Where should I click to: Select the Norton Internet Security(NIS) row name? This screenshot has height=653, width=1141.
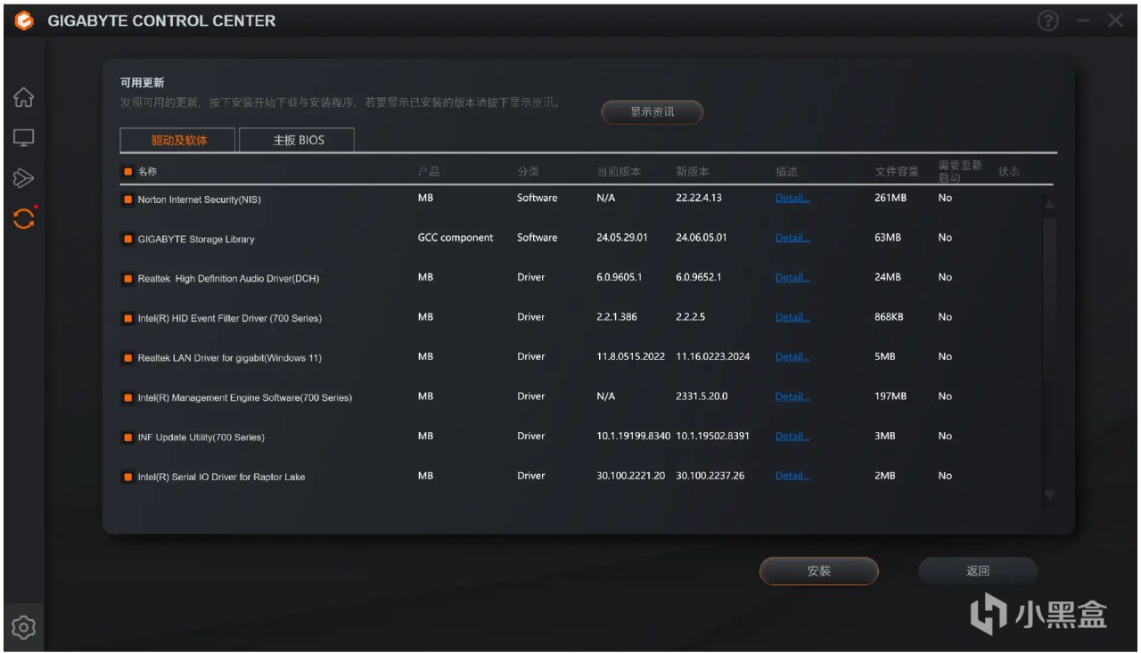(200, 200)
